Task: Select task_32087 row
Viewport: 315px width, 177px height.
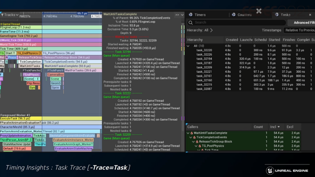Action: (250, 89)
